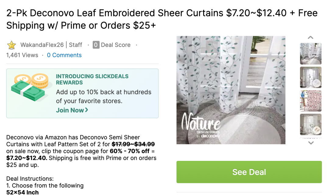Click the Slickdeals Rewards banner description text

(104, 96)
